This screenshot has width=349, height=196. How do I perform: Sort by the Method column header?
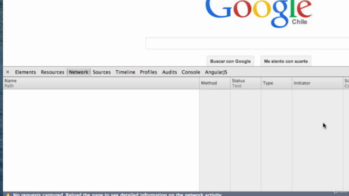tap(214, 83)
